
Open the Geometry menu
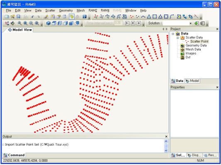tap(66, 10)
